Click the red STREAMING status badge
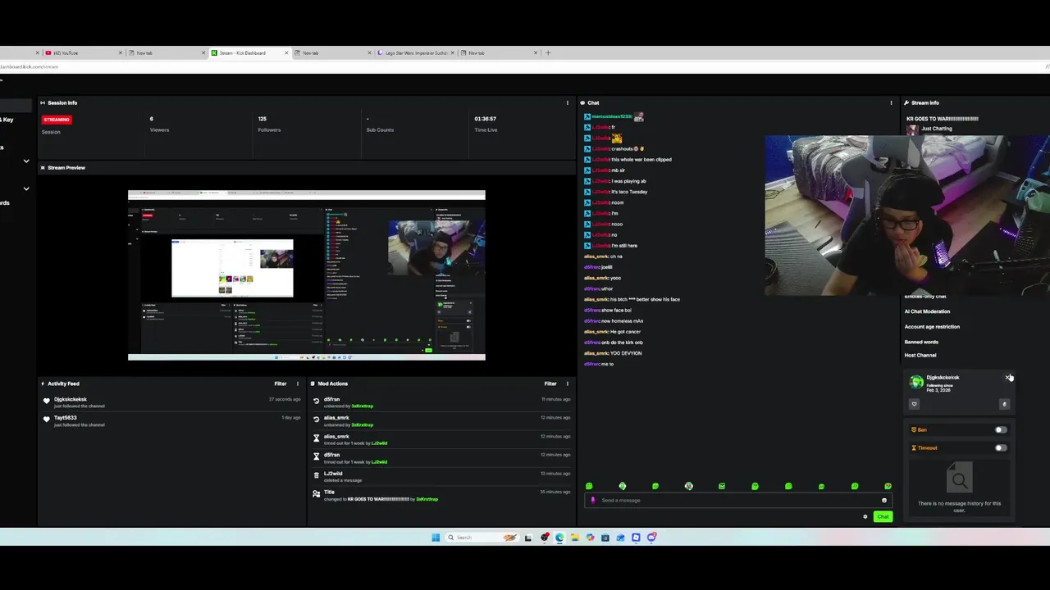1050x590 pixels. 57,120
